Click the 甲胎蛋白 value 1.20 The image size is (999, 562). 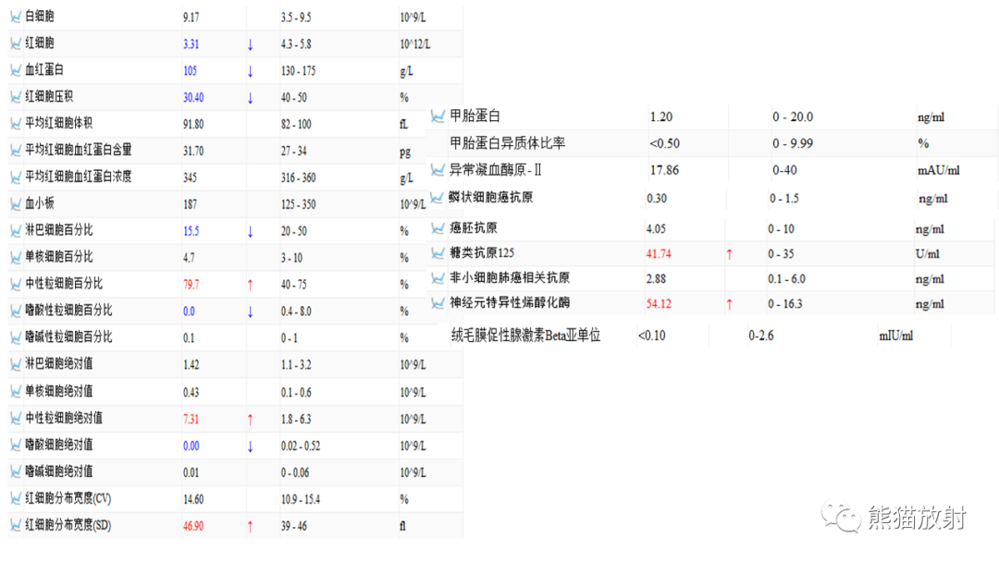coord(660,116)
